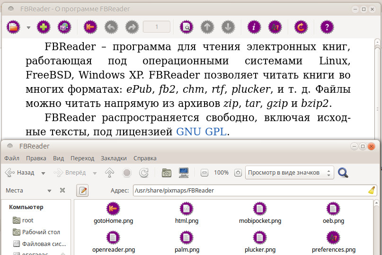The image size is (382, 255).
Task: Go to document start using orange arrow icon
Action: 90,27
